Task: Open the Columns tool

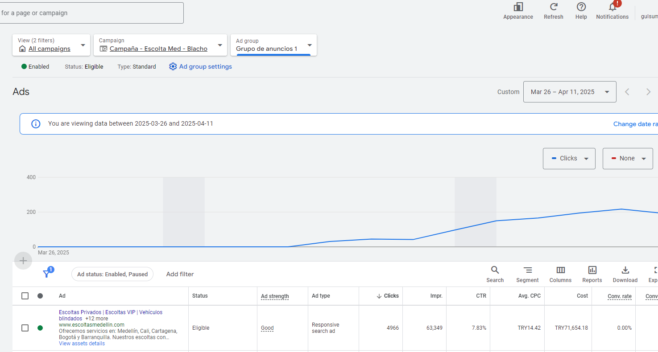Action: click(560, 274)
